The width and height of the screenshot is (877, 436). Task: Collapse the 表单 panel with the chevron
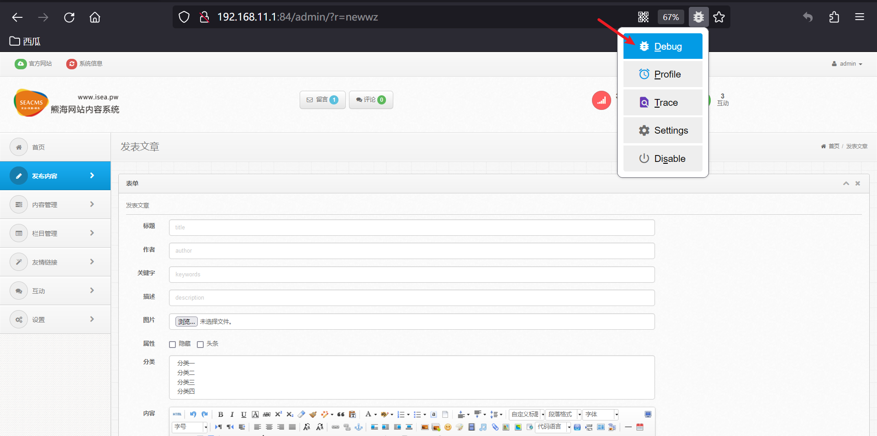[x=846, y=183]
